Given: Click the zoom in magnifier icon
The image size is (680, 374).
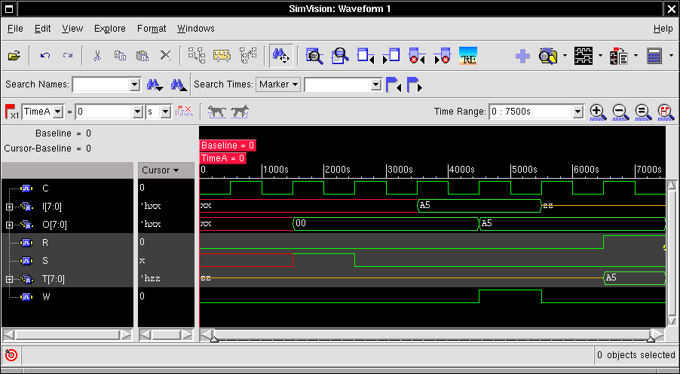Looking at the screenshot, I should [x=598, y=112].
